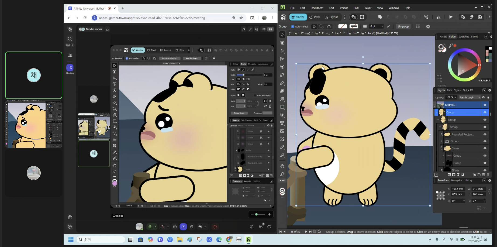The image size is (497, 247).
Task: Select the Node tool in Affinity
Action: [x=282, y=51]
